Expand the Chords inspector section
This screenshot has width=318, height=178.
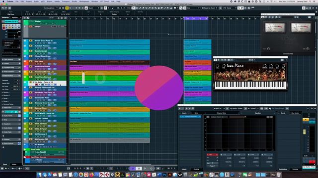[x=11, y=63]
